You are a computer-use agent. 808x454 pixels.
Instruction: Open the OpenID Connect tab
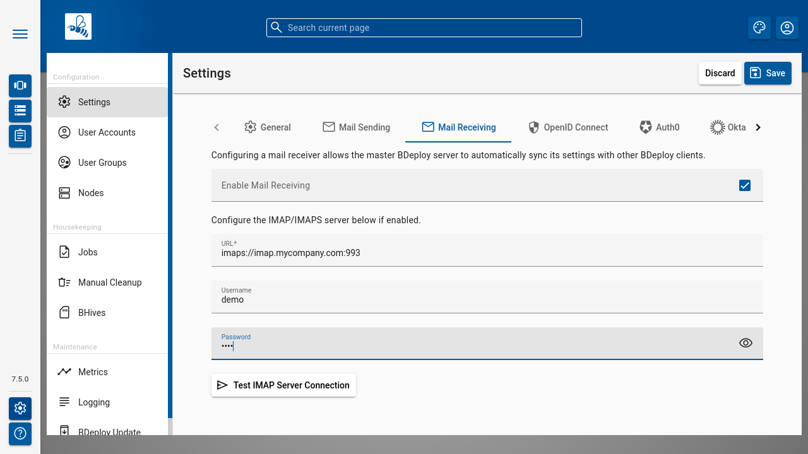[x=567, y=127]
